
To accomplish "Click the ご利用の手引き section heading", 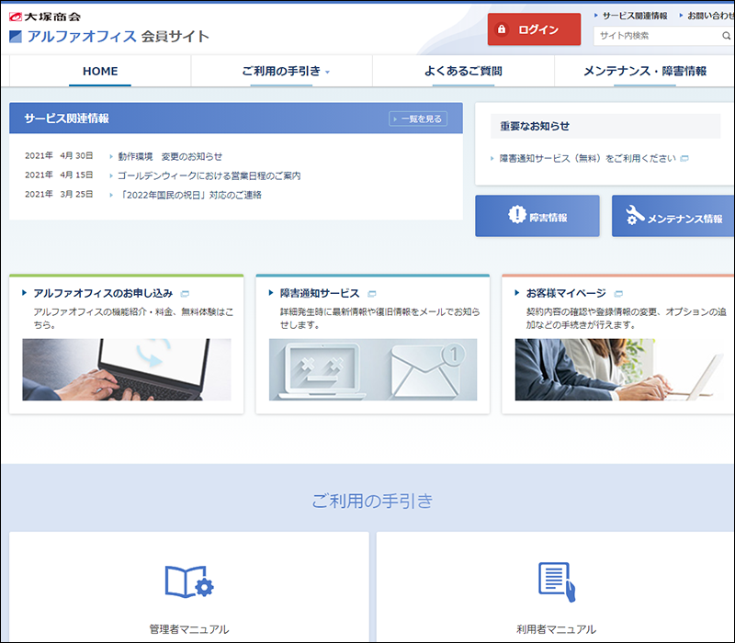I will coord(372,501).
